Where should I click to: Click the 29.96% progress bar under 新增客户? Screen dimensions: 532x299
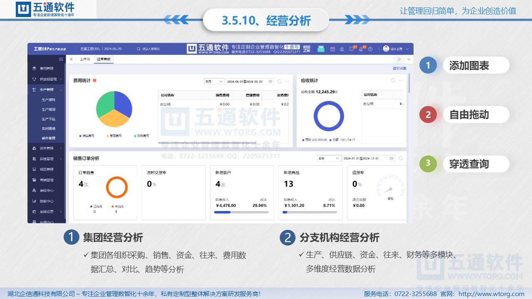[241, 212]
